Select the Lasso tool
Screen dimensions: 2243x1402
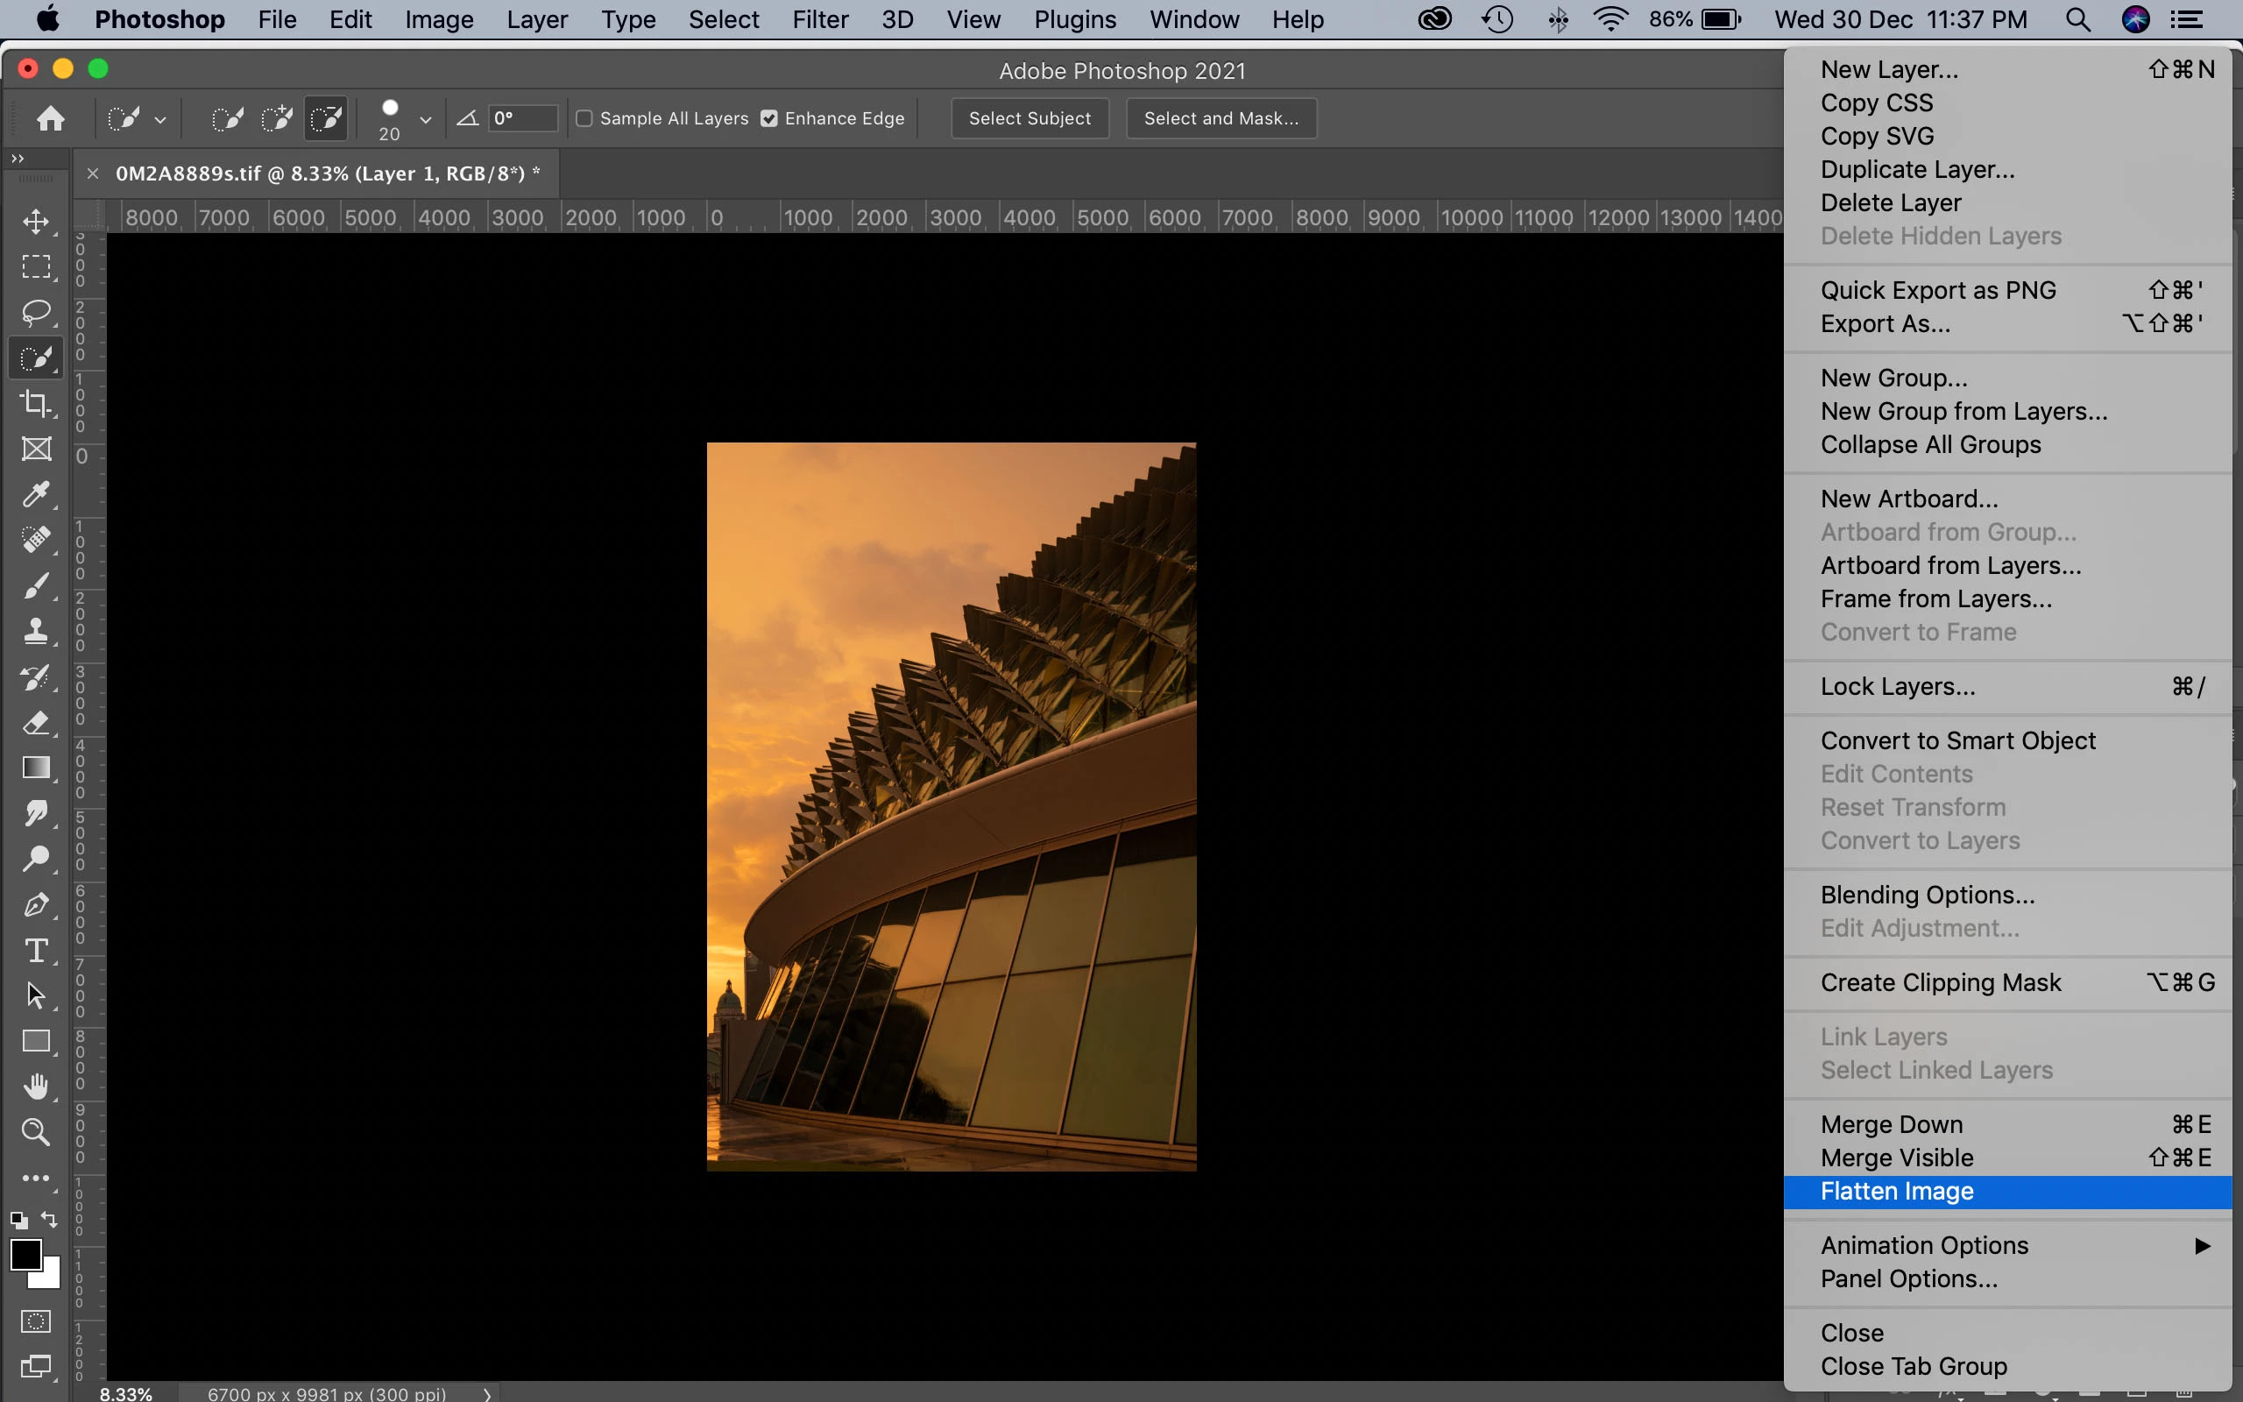[x=36, y=313]
